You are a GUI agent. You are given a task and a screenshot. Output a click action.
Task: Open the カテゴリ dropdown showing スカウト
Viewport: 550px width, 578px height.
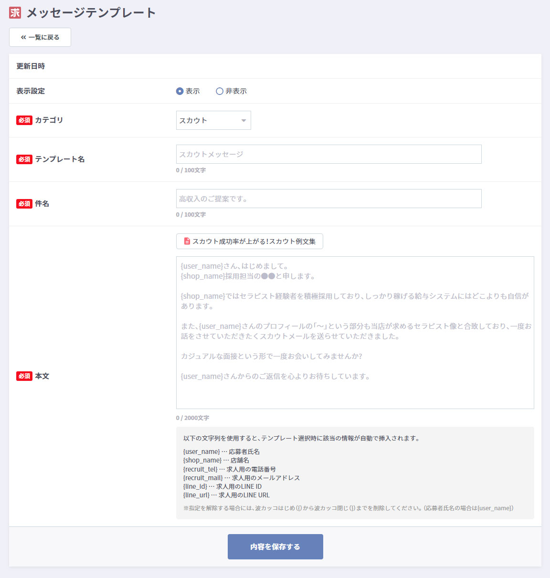pyautogui.click(x=213, y=120)
